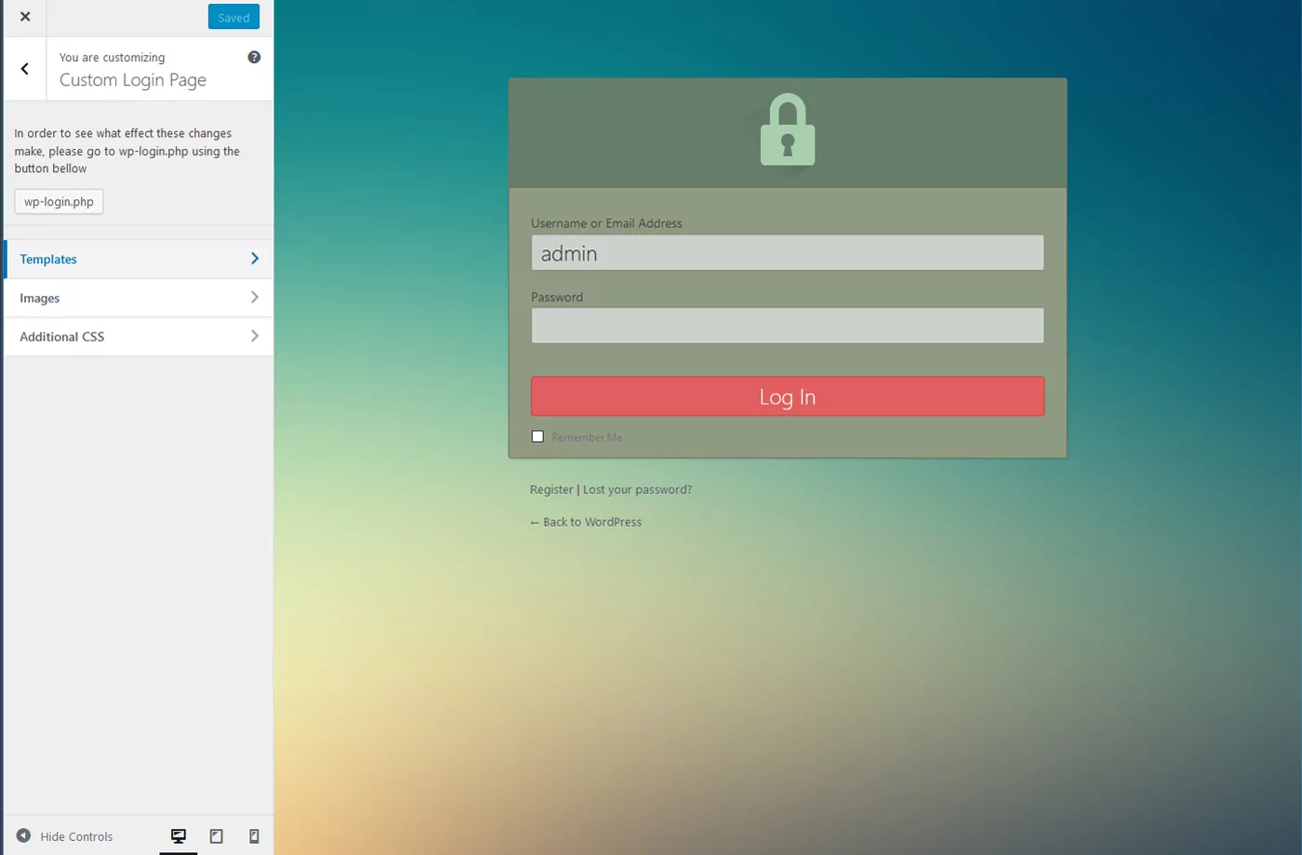Focus the Password field
The width and height of the screenshot is (1302, 855).
click(x=788, y=326)
